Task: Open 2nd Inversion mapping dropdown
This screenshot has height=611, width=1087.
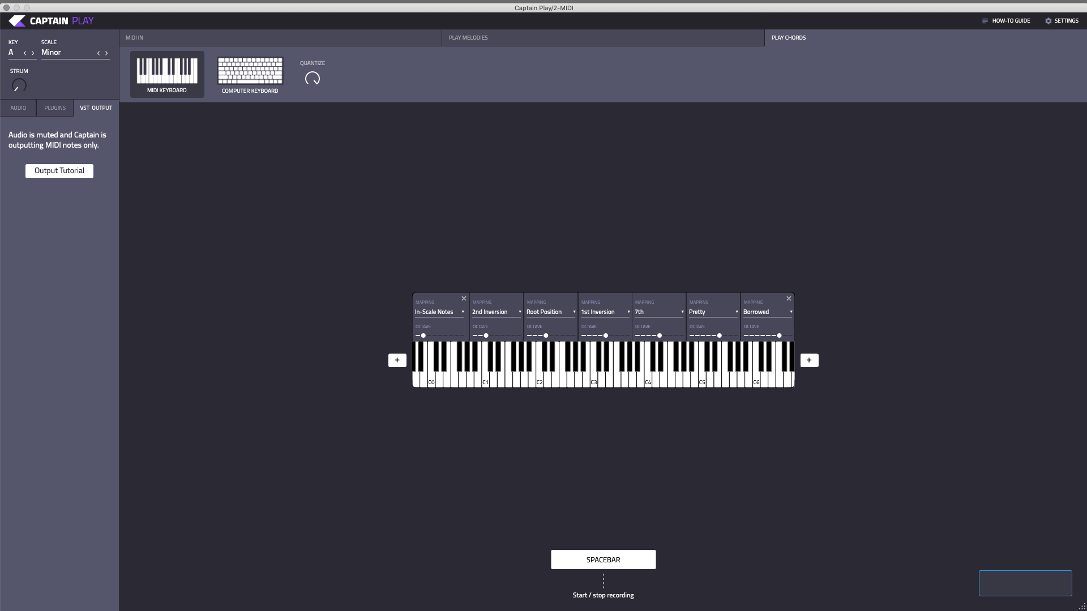Action: [497, 312]
